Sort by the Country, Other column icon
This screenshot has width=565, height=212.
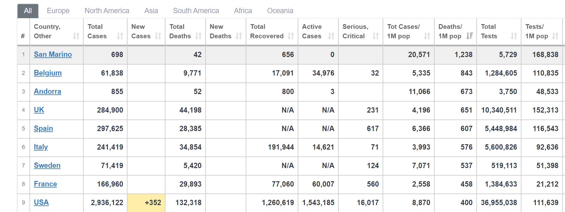coord(76,36)
